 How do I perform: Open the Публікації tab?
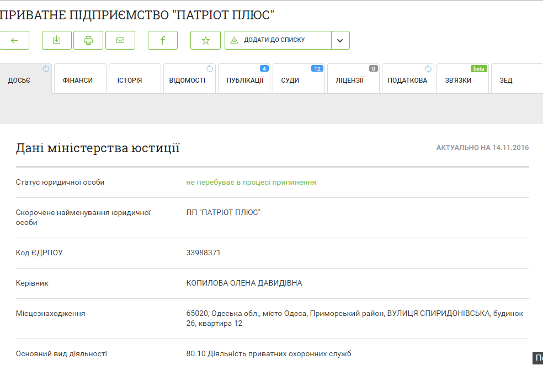click(244, 80)
